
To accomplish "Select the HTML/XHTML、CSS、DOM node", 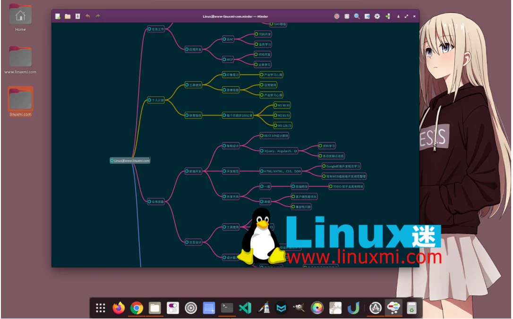I will 282,171.
